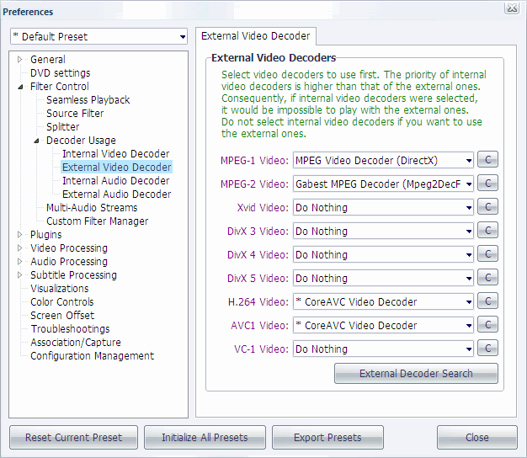Open the AVC1 Video decoder dropdown
The width and height of the screenshot is (527, 458).
pyautogui.click(x=383, y=325)
